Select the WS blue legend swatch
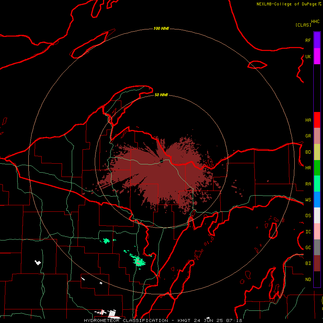 (x=317, y=200)
